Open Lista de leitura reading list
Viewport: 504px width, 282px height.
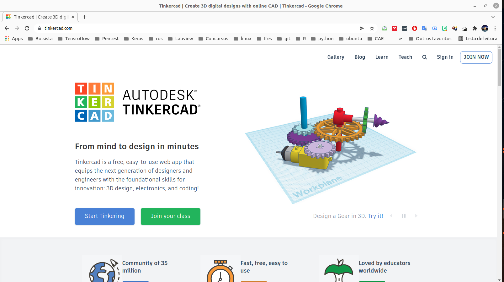478,39
